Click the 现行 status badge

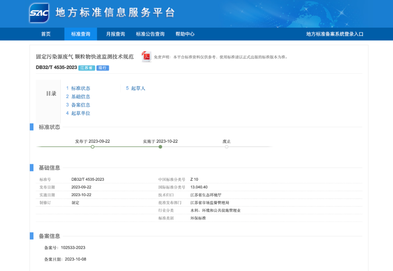coord(103,68)
